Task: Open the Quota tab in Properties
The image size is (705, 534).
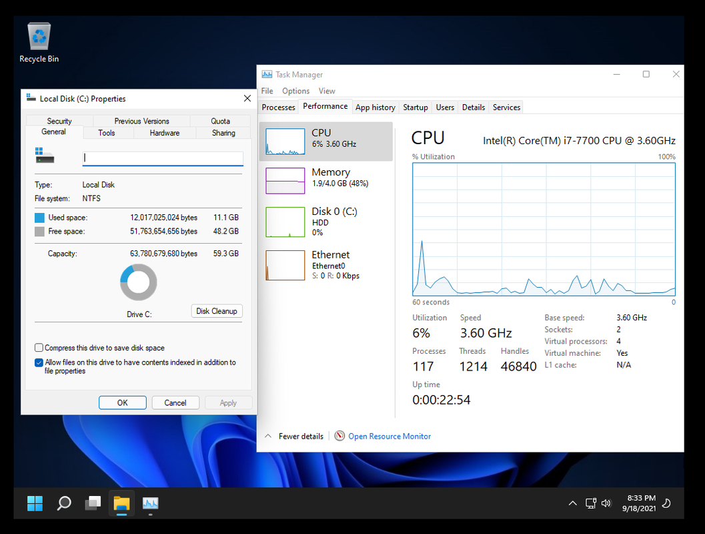Action: coord(220,121)
